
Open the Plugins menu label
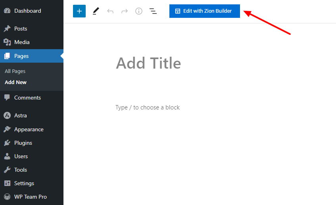pyautogui.click(x=23, y=143)
